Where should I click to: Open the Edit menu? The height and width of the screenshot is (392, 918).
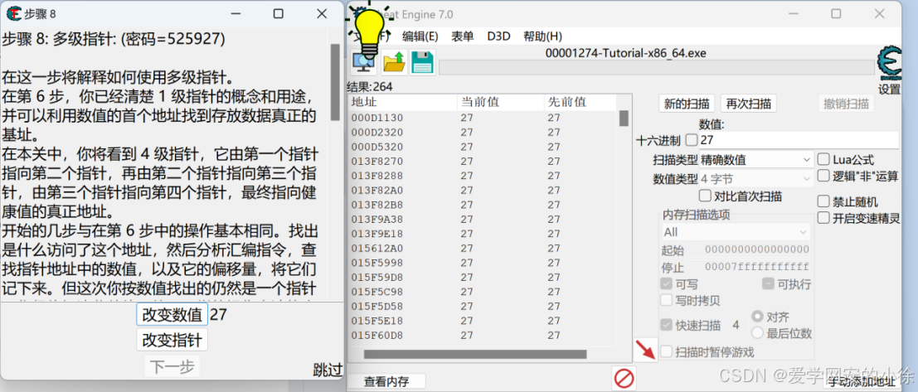click(x=420, y=36)
